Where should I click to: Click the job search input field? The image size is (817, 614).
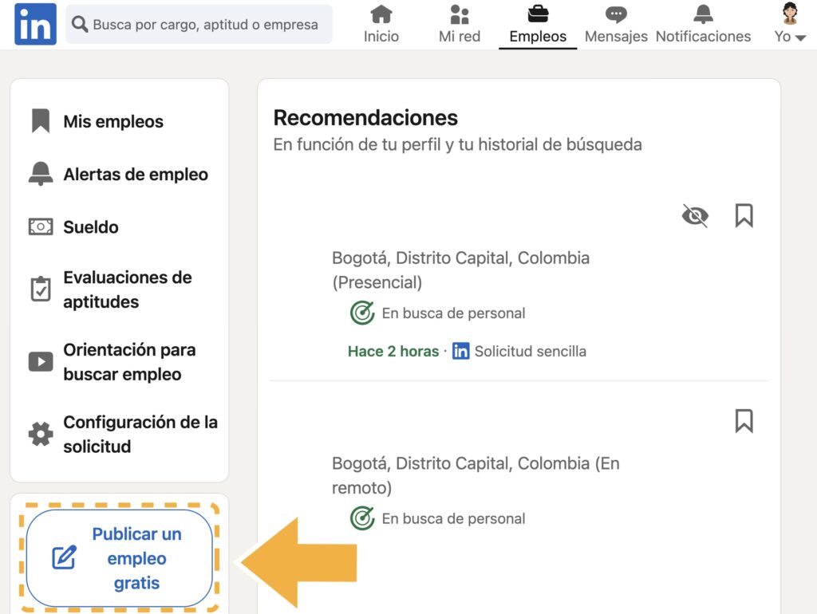coord(205,25)
